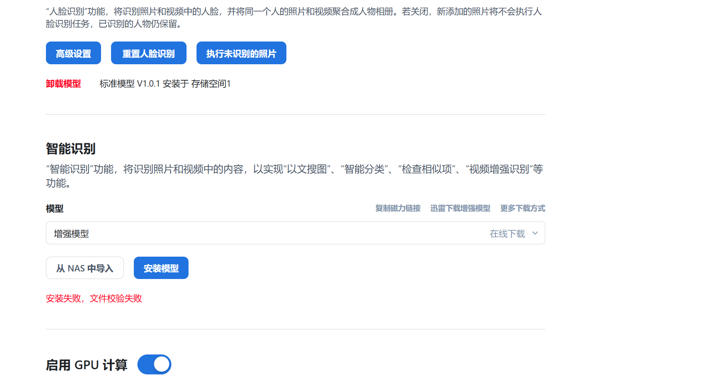Click the 智能识别 section heading
Viewport: 719px width, 380px height.
[x=71, y=149]
